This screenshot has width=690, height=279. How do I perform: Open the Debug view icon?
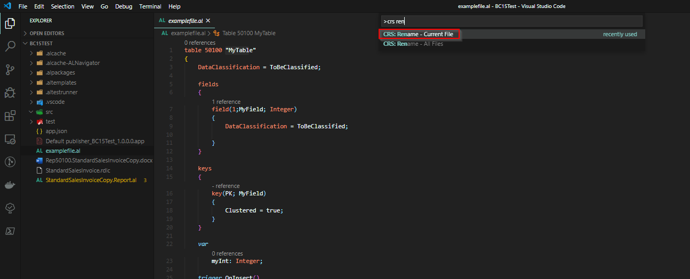tap(10, 93)
